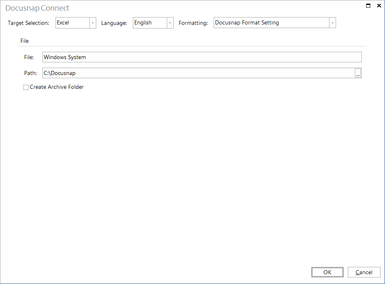The height and width of the screenshot is (284, 385).
Task: Maximize the Docusnap Connect window
Action: pyautogui.click(x=368, y=6)
